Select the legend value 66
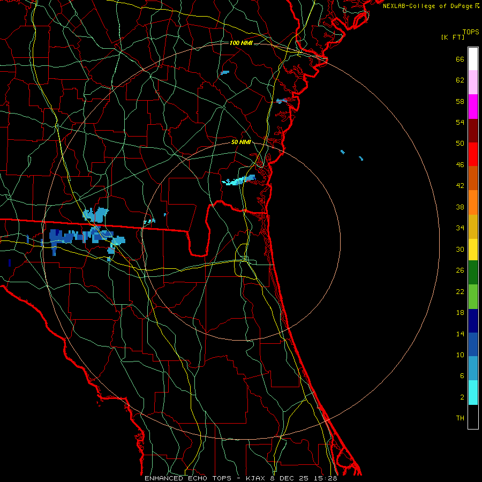The image size is (482, 482). click(x=460, y=59)
